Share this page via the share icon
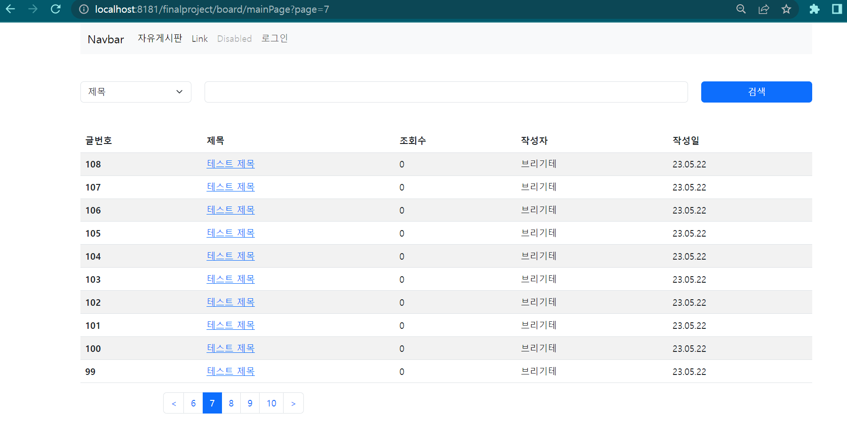 (x=764, y=9)
